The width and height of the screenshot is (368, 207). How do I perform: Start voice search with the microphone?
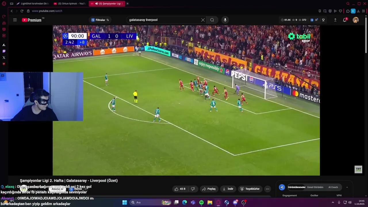(x=225, y=20)
